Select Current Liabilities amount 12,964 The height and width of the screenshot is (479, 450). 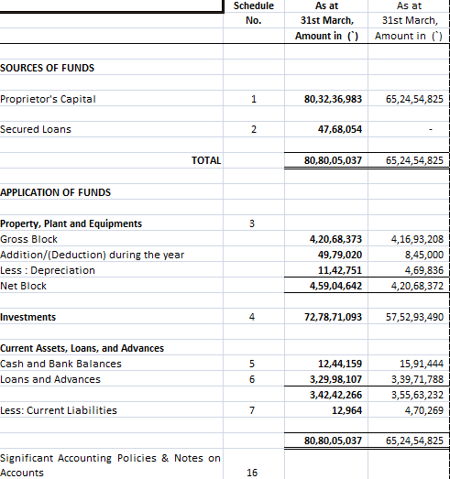(326, 410)
